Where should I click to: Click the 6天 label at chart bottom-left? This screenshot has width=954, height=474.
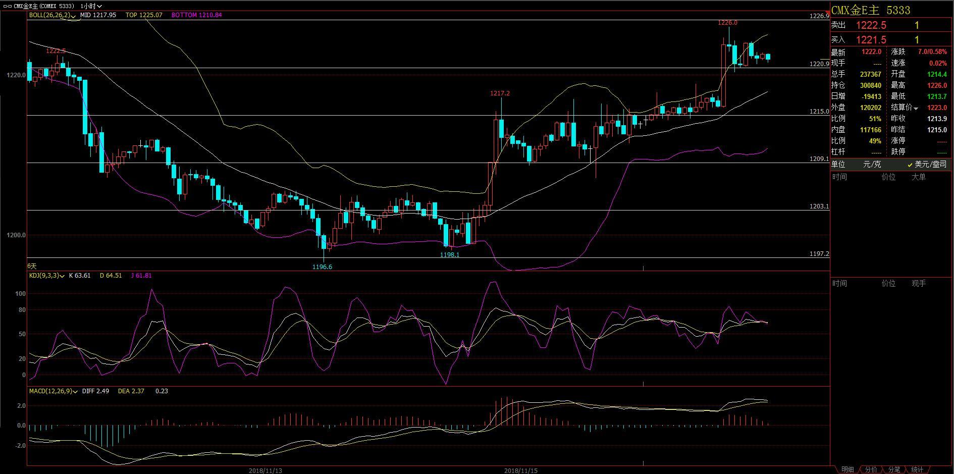click(x=32, y=266)
